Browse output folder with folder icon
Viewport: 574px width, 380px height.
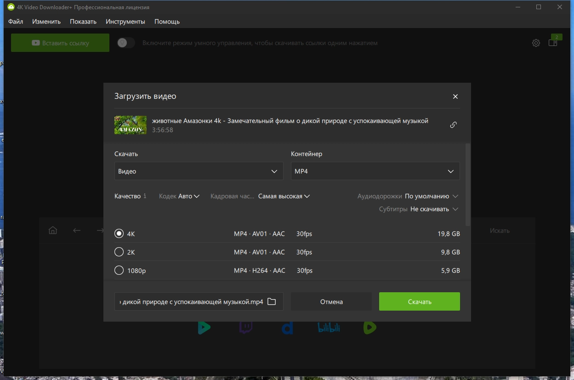click(272, 302)
